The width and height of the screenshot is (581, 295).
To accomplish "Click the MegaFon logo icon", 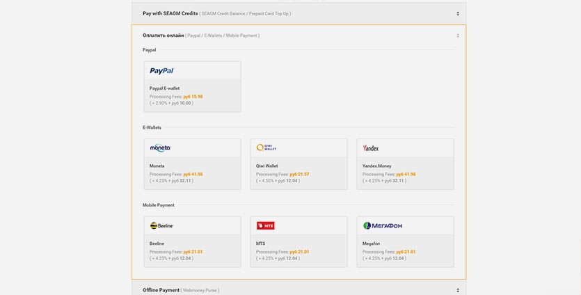I will coord(382,225).
